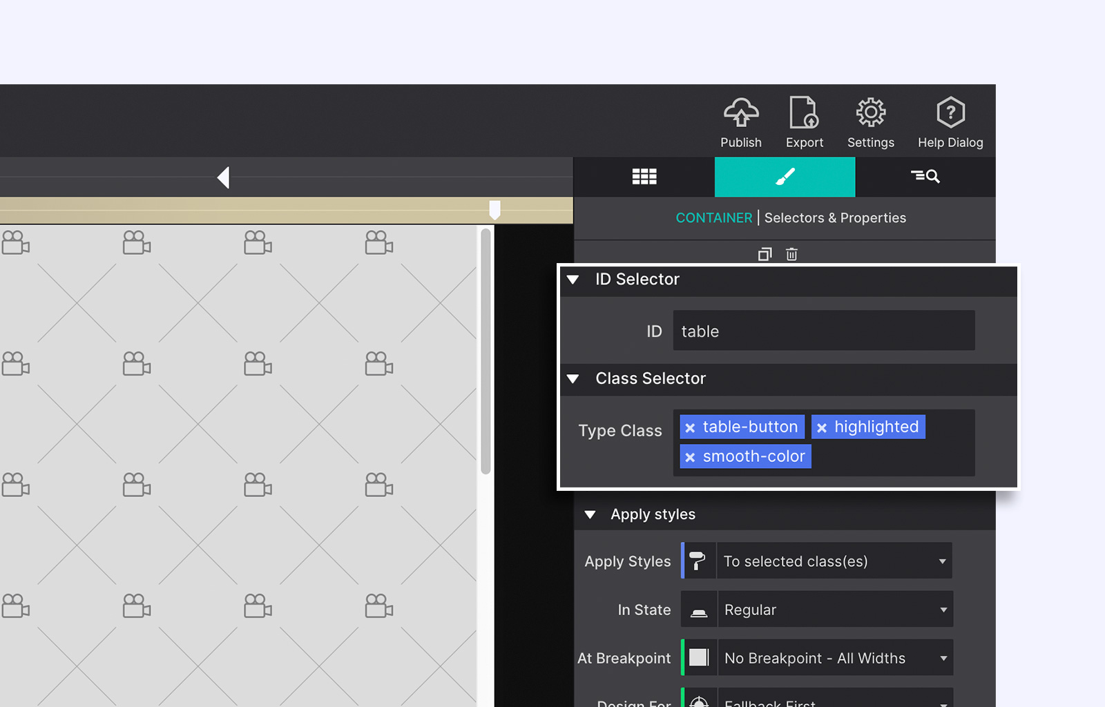Viewport: 1105px width, 707px height.
Task: Remove the table-button class tag
Action: (690, 428)
